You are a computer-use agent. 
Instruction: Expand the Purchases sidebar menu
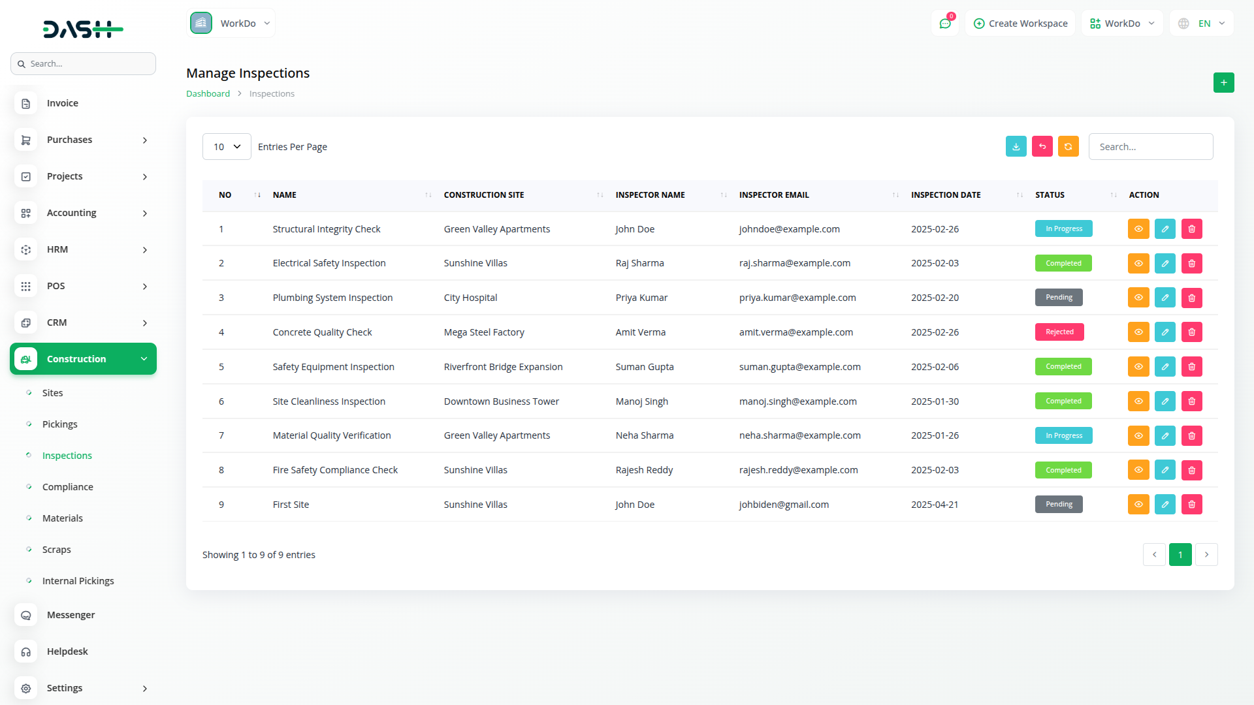click(83, 140)
